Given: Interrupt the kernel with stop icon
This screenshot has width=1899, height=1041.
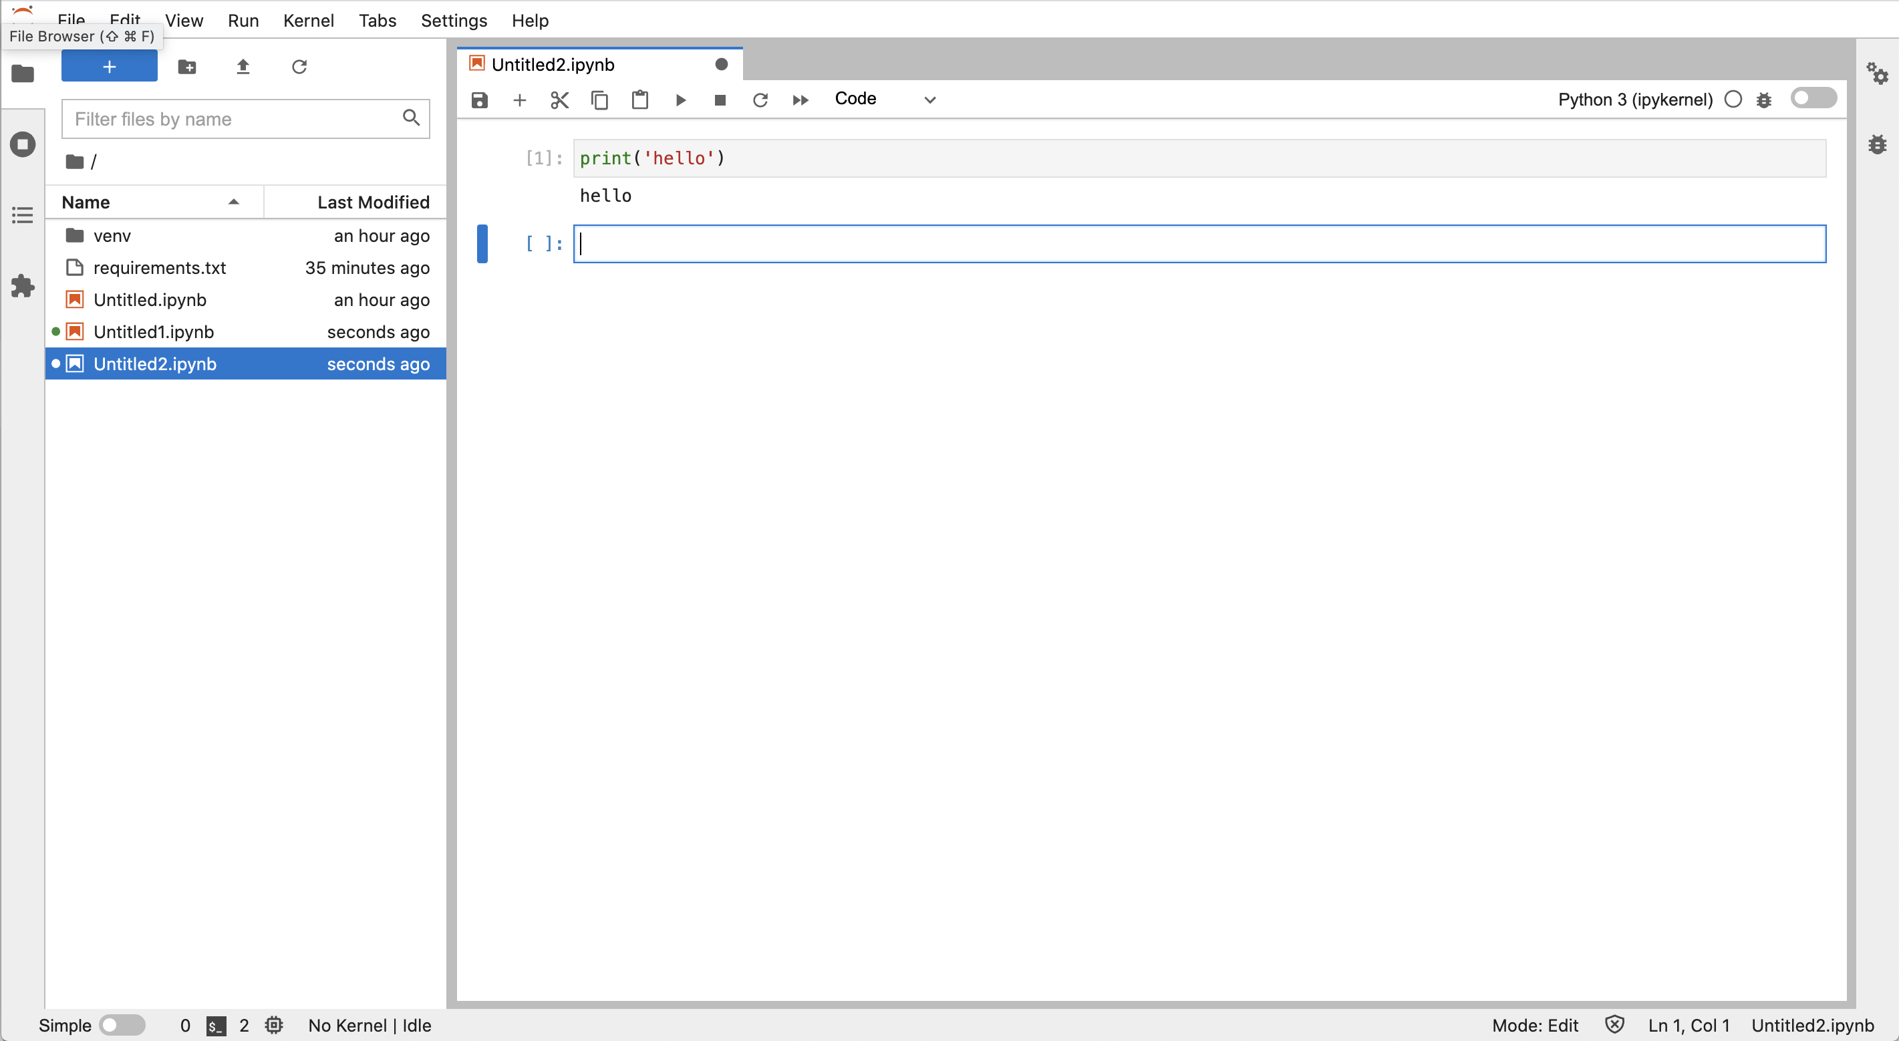Looking at the screenshot, I should [x=720, y=100].
